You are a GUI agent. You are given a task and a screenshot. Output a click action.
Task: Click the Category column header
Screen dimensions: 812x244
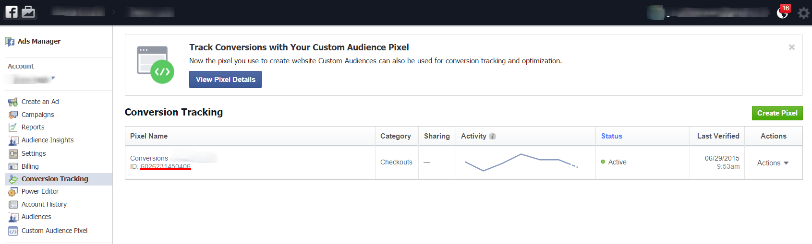[x=396, y=136]
